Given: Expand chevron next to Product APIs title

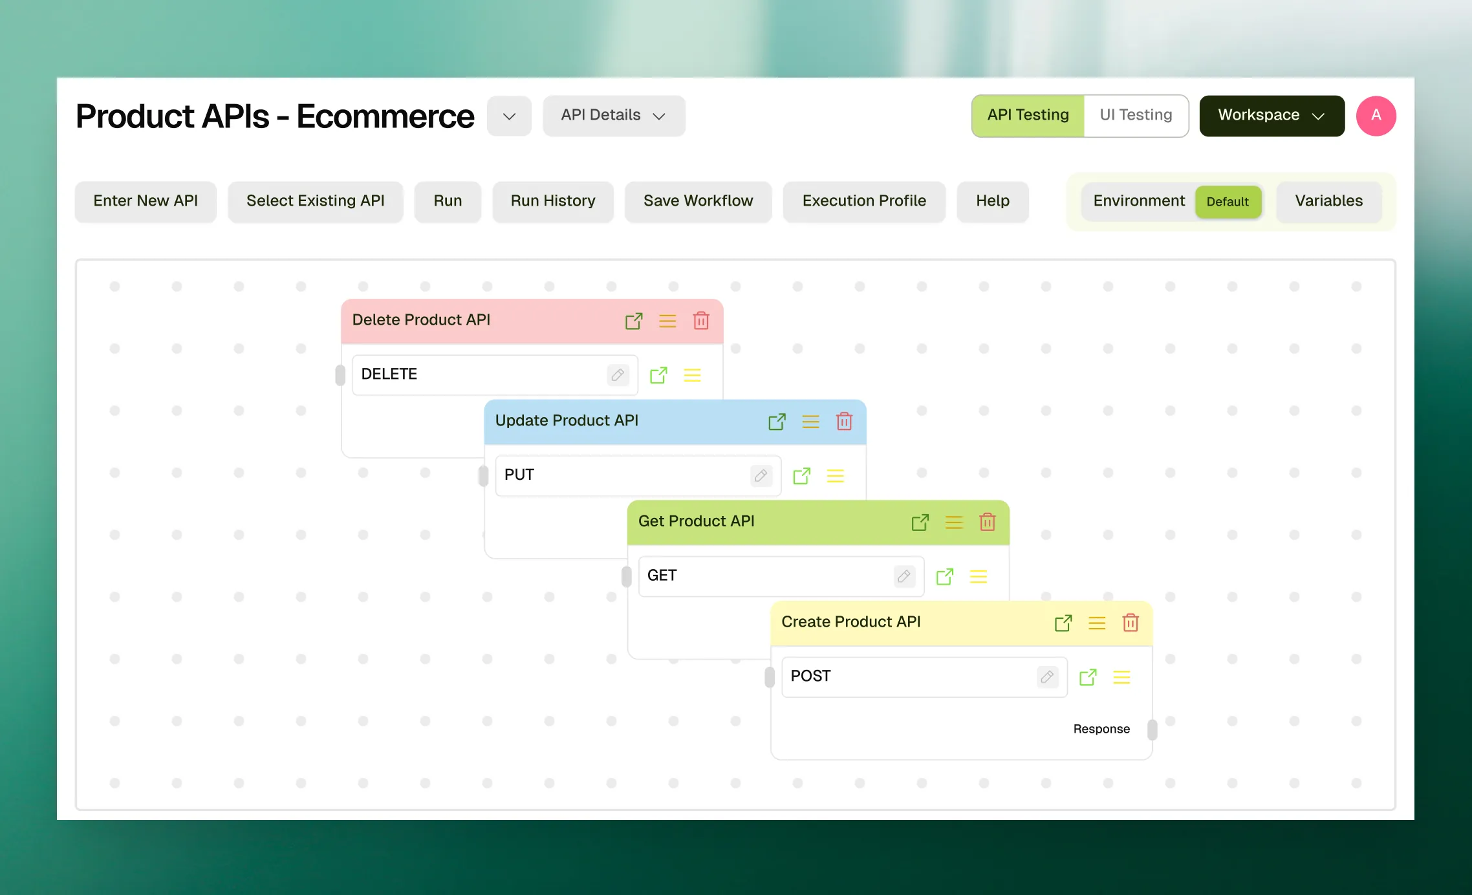Looking at the screenshot, I should [x=509, y=116].
